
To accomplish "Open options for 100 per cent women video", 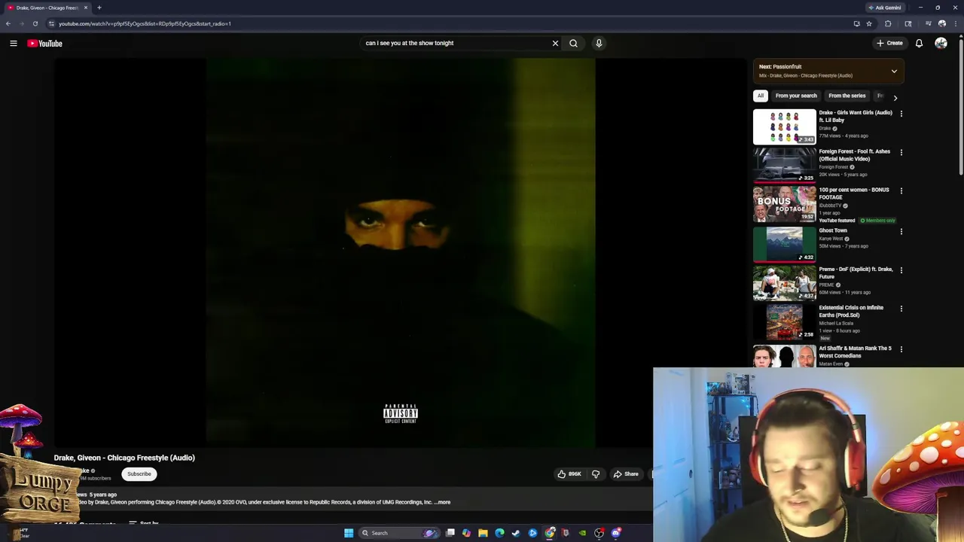I will point(901,190).
